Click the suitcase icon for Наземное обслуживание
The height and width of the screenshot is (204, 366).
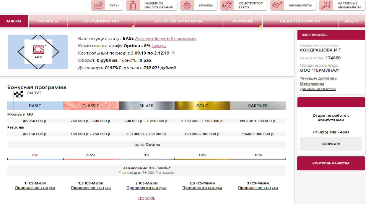[133, 6]
